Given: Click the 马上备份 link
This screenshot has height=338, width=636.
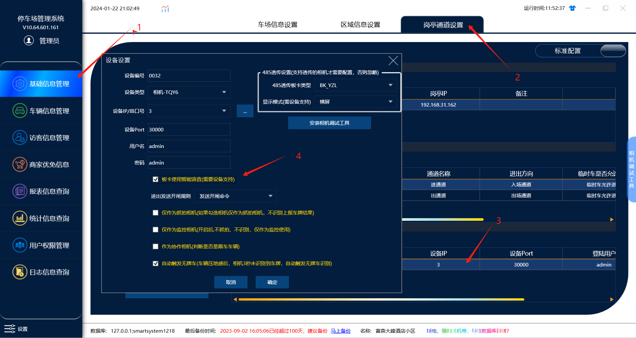Looking at the screenshot, I should click(x=341, y=331).
